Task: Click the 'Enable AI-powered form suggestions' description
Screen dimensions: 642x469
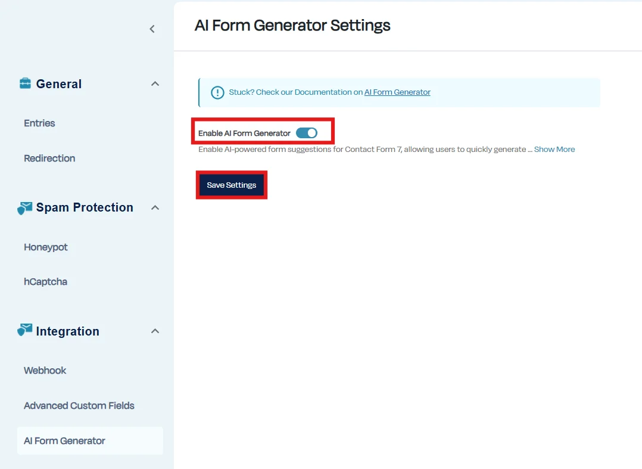Action: tap(365, 150)
